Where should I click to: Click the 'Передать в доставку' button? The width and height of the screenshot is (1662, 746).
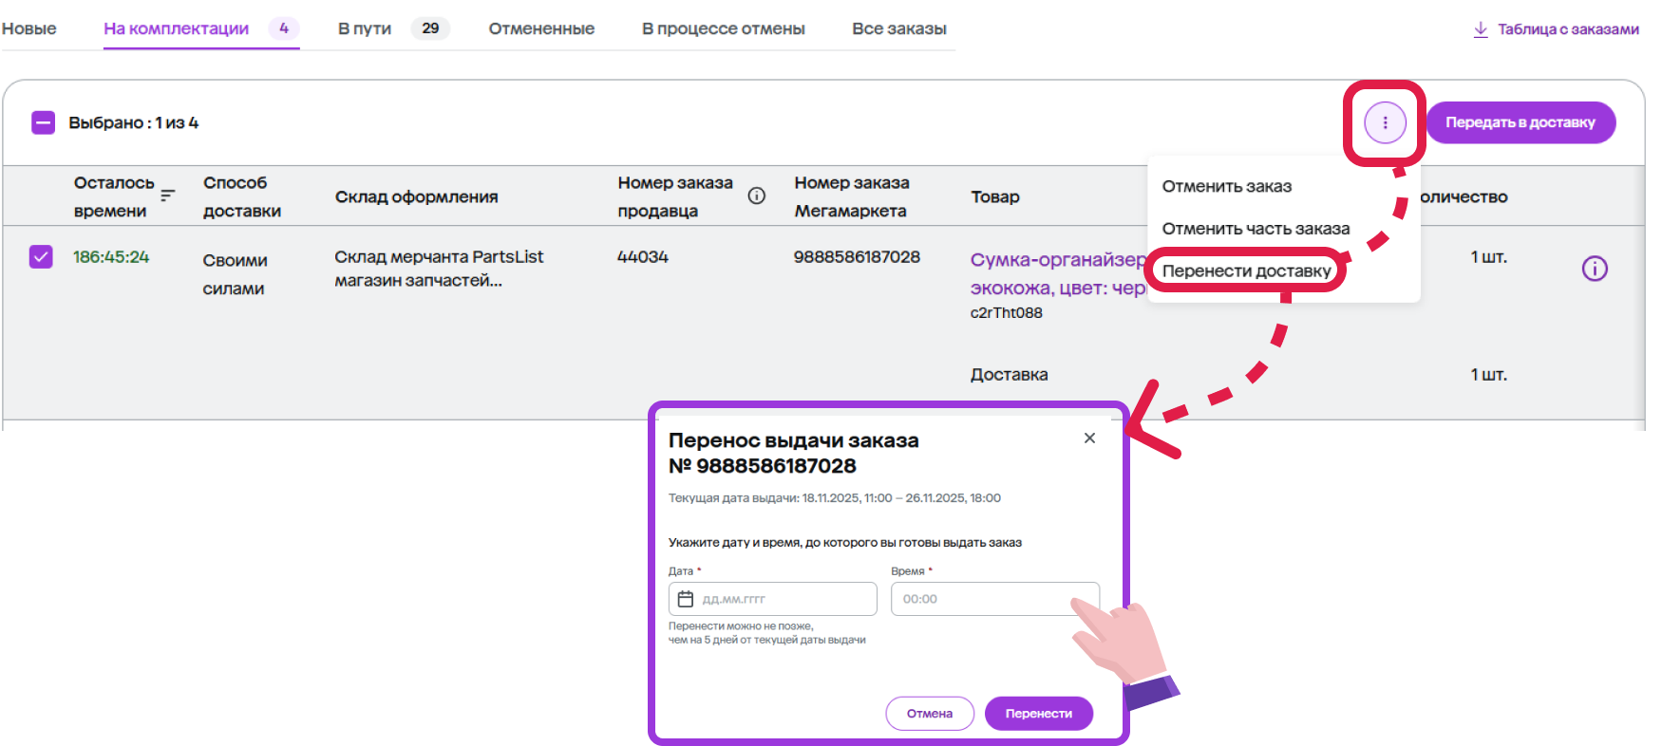tap(1520, 122)
